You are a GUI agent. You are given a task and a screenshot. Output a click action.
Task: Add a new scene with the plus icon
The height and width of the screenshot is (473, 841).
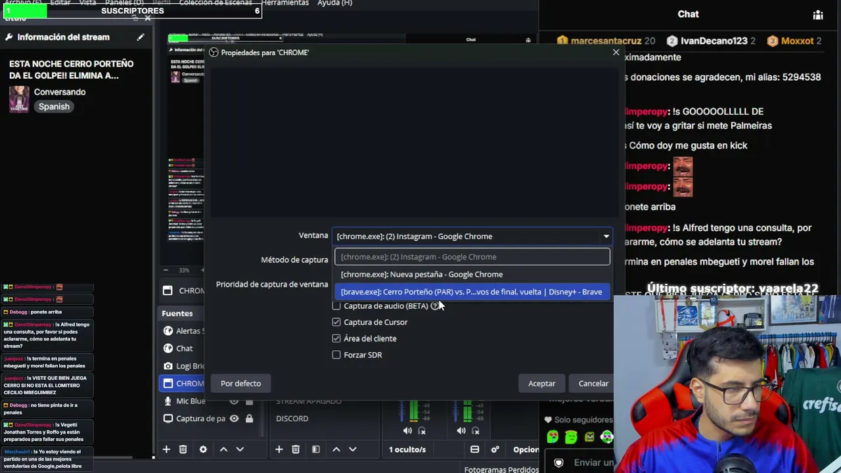pos(279,449)
